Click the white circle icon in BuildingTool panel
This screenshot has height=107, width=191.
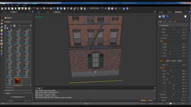tap(160, 17)
